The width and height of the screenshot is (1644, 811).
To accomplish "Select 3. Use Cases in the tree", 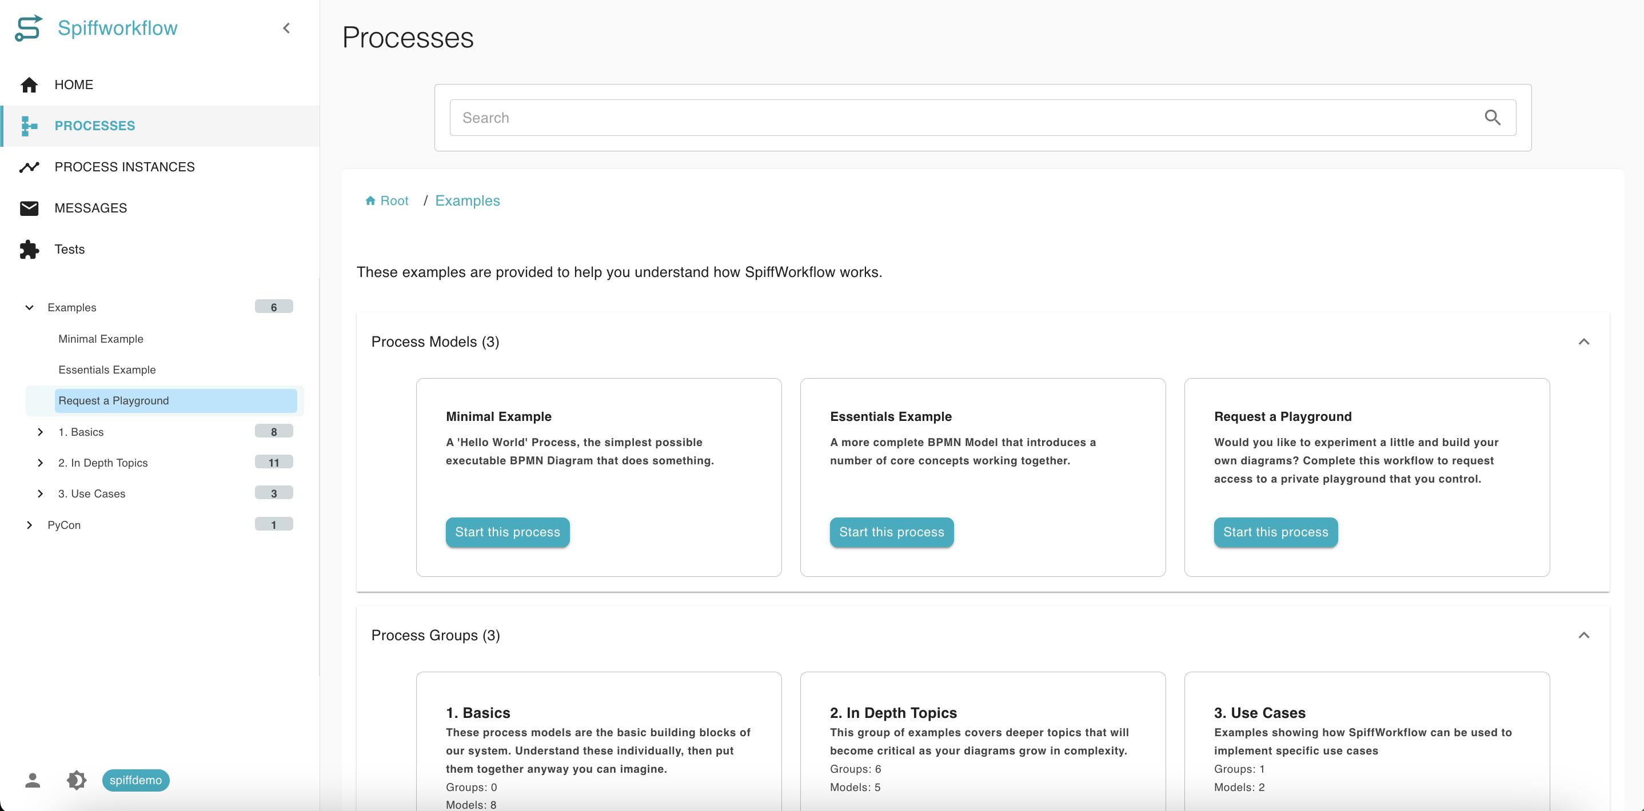I will [x=92, y=493].
